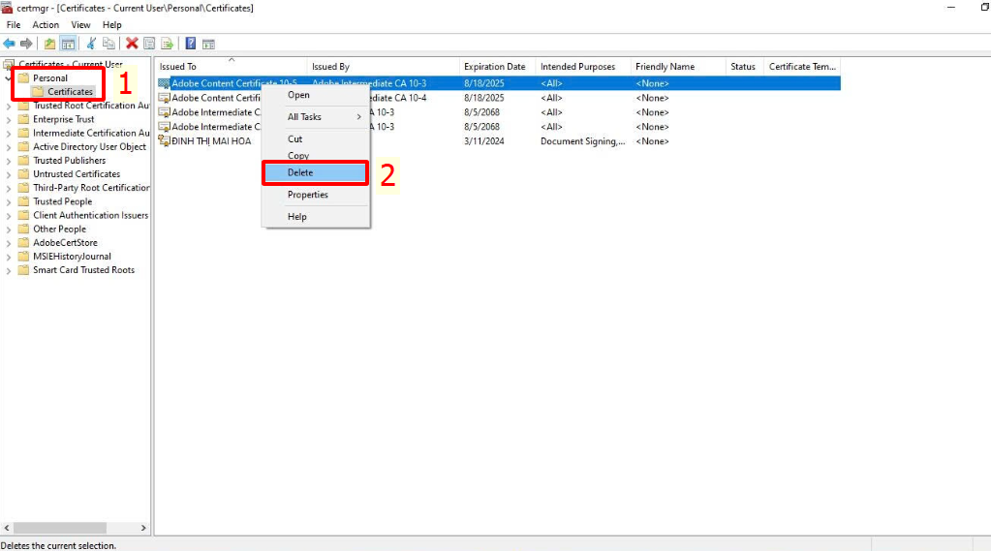Sort by the Issued To column header
This screenshot has height=551, width=991.
pyautogui.click(x=232, y=67)
